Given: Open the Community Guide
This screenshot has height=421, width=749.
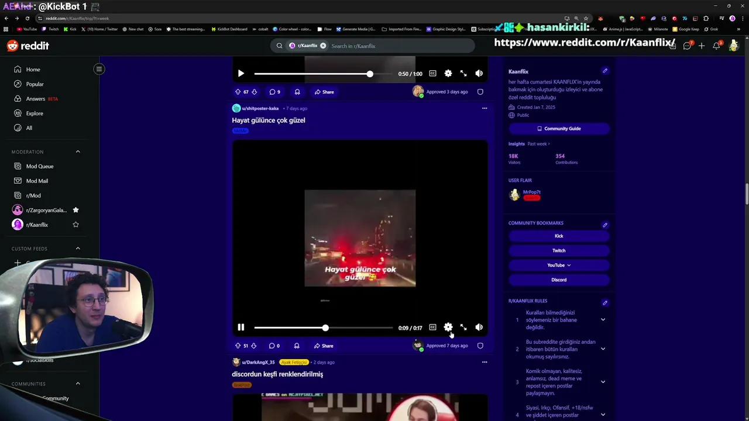Looking at the screenshot, I should (559, 129).
